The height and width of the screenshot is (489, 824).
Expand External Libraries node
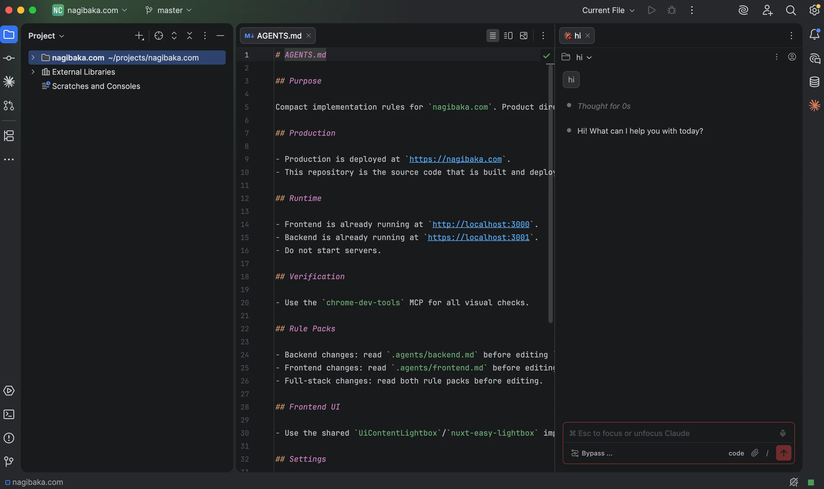coord(33,72)
